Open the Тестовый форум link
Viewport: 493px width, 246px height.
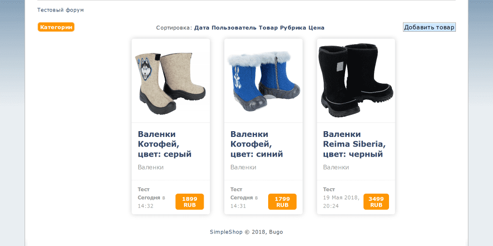tap(61, 10)
